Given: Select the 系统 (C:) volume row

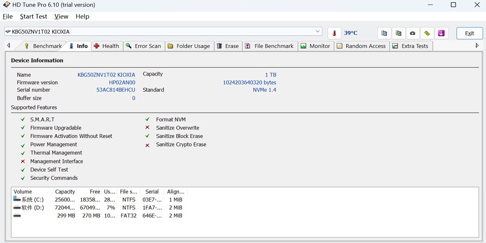Looking at the screenshot, I should [32, 200].
